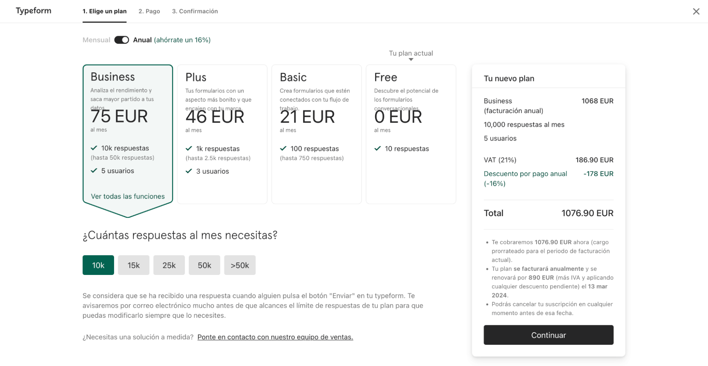Go to the '3. Confirmación' step

(x=195, y=11)
